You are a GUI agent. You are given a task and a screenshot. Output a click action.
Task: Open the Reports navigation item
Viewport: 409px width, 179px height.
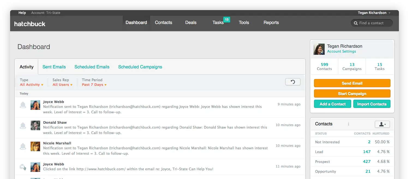click(271, 23)
